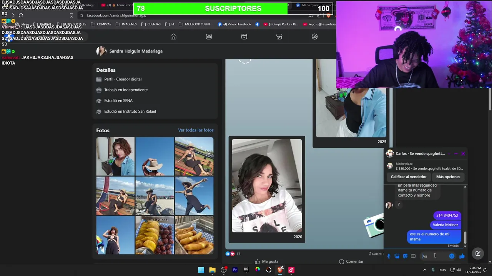Screen dimensions: 492x276
Task: Open the Facebook Home icon
Action: click(173, 36)
